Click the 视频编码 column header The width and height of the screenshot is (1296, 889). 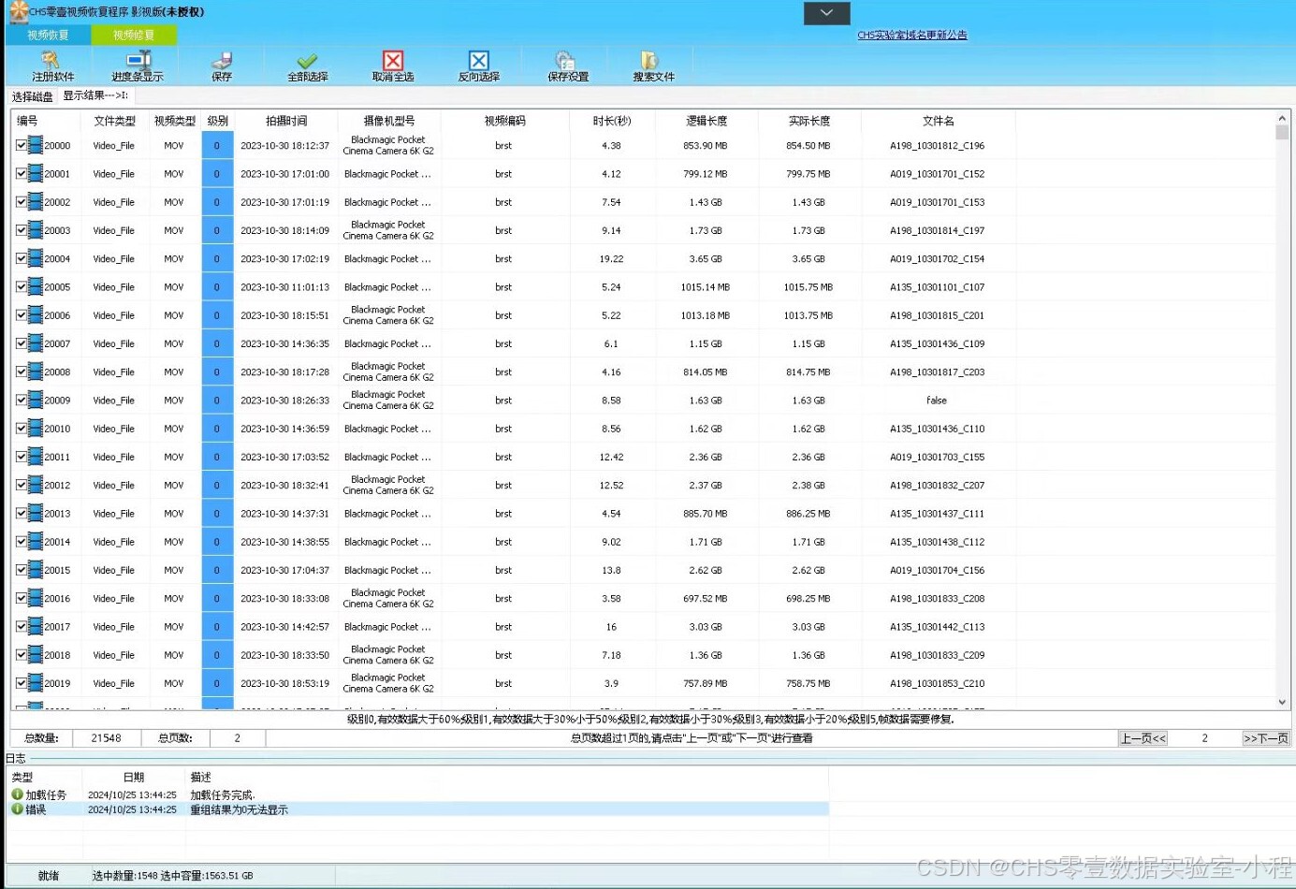[505, 121]
